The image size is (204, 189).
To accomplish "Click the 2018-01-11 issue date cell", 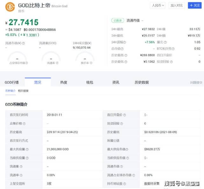I will pyautogui.click(x=54, y=115).
